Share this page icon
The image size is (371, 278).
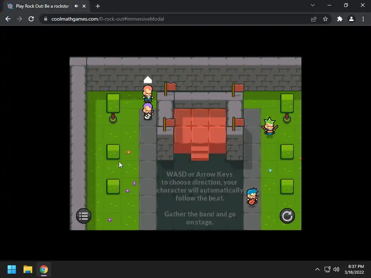[314, 19]
